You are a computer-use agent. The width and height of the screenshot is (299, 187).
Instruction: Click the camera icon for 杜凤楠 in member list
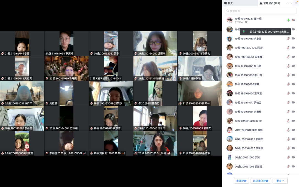tap(293, 130)
